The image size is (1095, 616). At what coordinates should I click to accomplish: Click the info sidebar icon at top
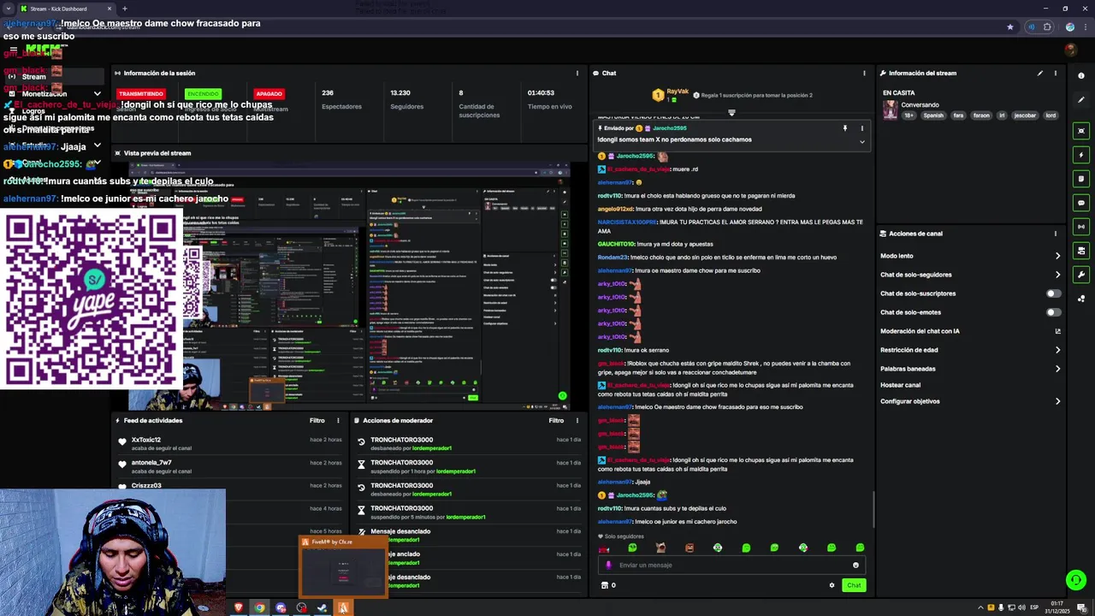tap(1081, 75)
